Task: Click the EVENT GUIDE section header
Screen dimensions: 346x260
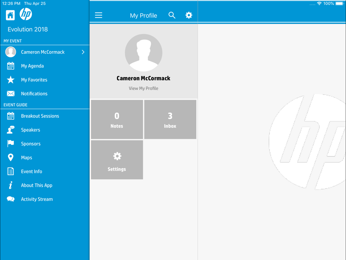Action: click(16, 105)
